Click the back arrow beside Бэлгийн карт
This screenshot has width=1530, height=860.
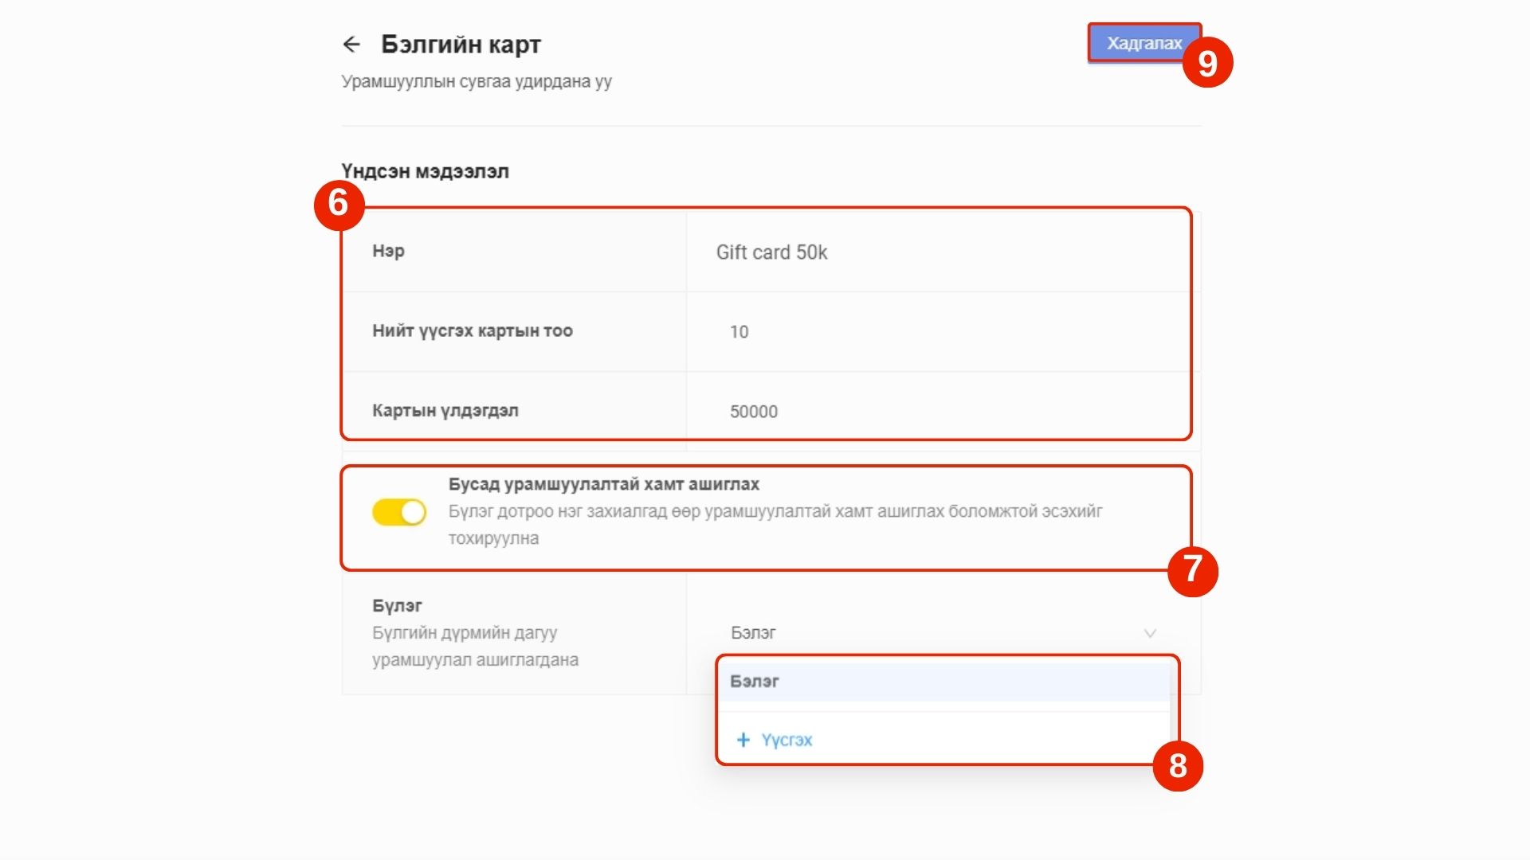[351, 45]
